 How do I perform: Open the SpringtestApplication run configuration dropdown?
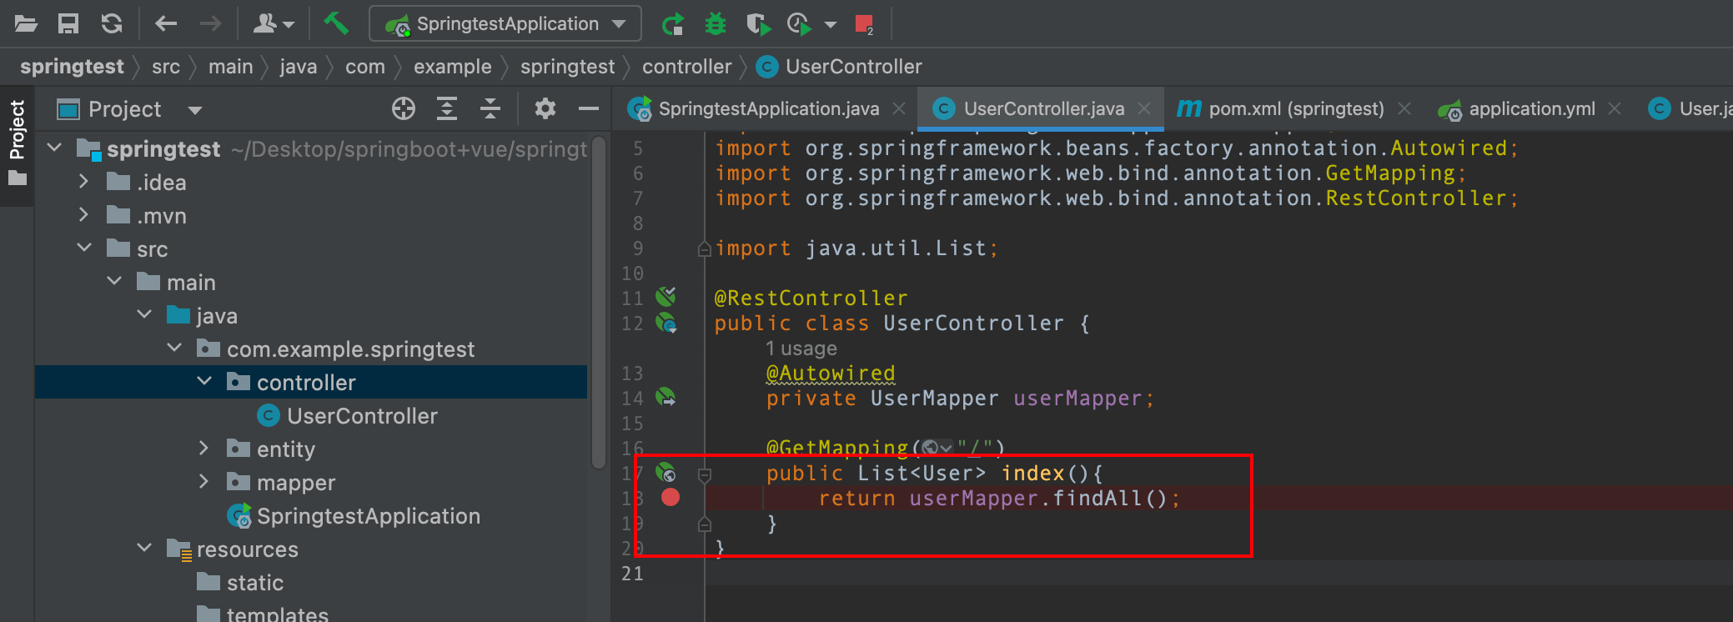point(505,23)
